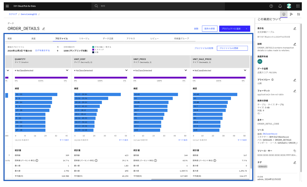Show all UNIT_PRICE frequency values
The width and height of the screenshot is (307, 187).
(x=183, y=140)
